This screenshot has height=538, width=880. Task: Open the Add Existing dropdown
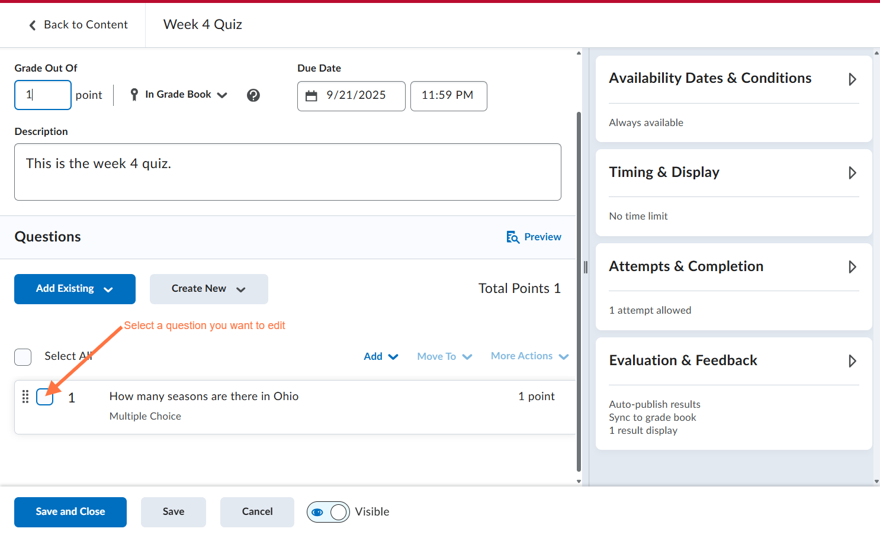(x=75, y=289)
